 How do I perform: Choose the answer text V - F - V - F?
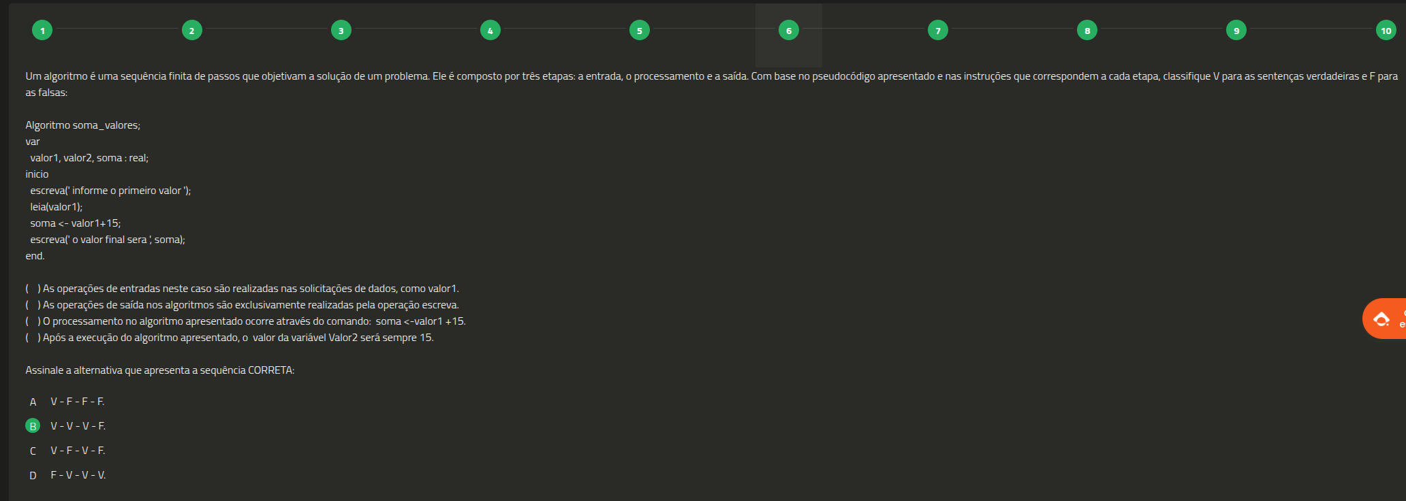coord(78,451)
